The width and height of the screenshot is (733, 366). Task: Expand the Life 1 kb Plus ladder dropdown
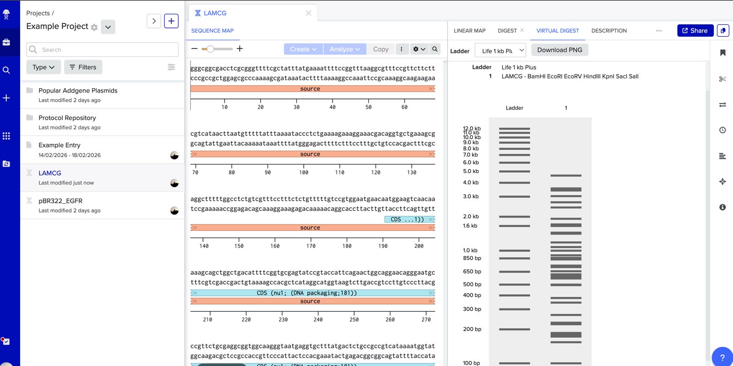click(x=500, y=50)
